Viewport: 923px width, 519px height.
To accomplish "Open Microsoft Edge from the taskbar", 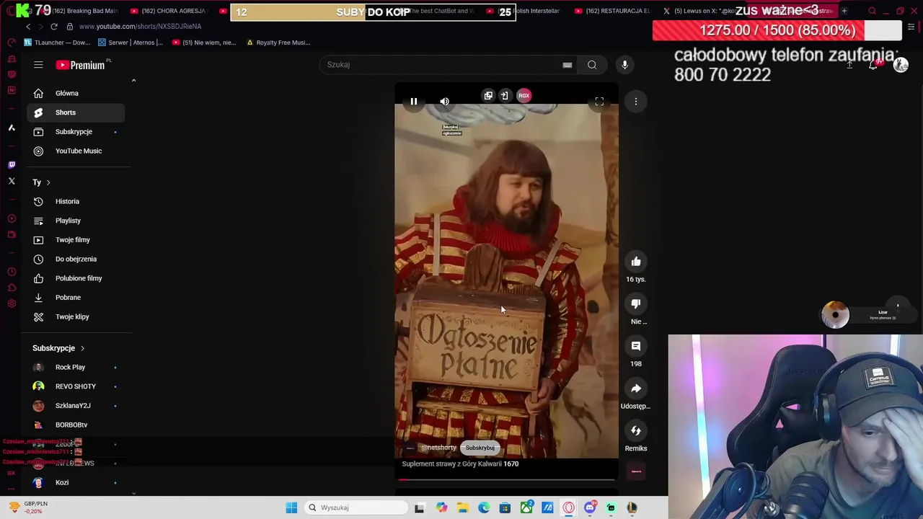I will (484, 507).
